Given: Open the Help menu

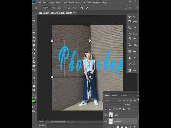Looking at the screenshot, I should tap(104, 2).
